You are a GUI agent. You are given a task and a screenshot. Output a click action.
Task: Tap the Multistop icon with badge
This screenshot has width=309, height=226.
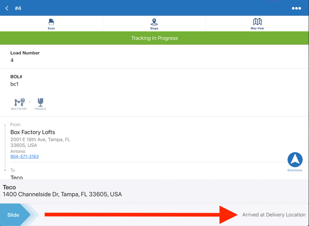[x=19, y=103]
